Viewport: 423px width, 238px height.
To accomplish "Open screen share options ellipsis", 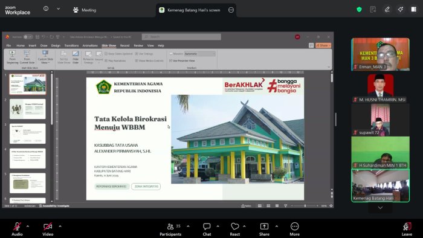I will [x=231, y=10].
